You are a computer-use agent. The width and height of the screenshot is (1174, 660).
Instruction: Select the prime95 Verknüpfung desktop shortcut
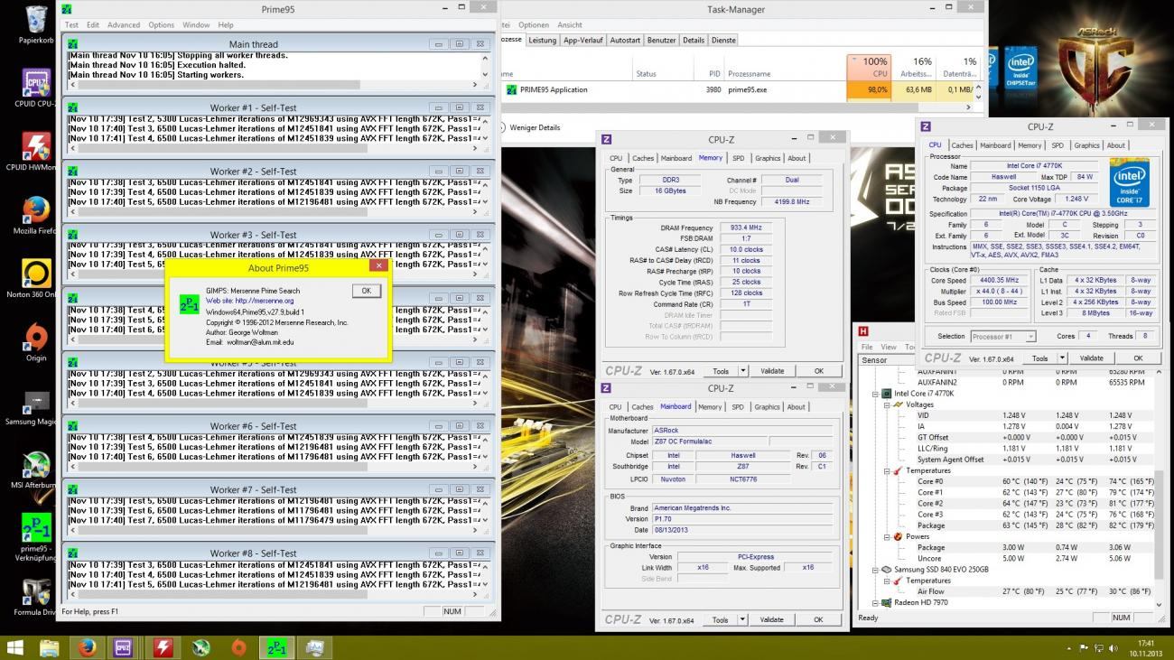(x=36, y=538)
